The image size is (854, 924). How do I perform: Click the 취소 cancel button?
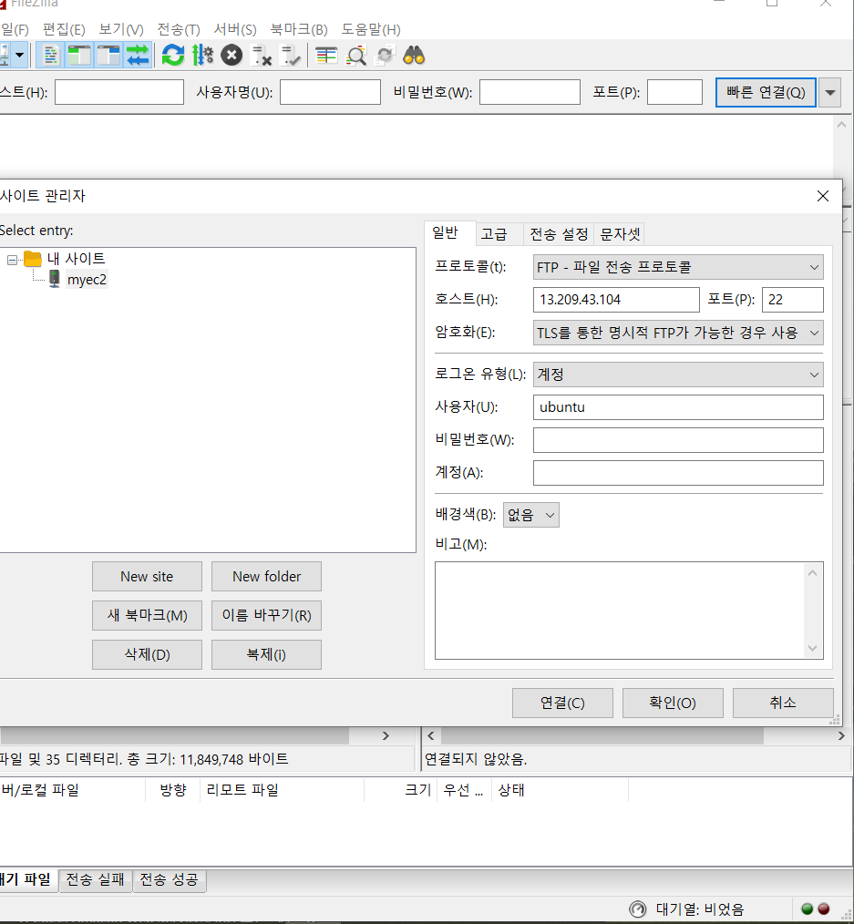pyautogui.click(x=783, y=703)
